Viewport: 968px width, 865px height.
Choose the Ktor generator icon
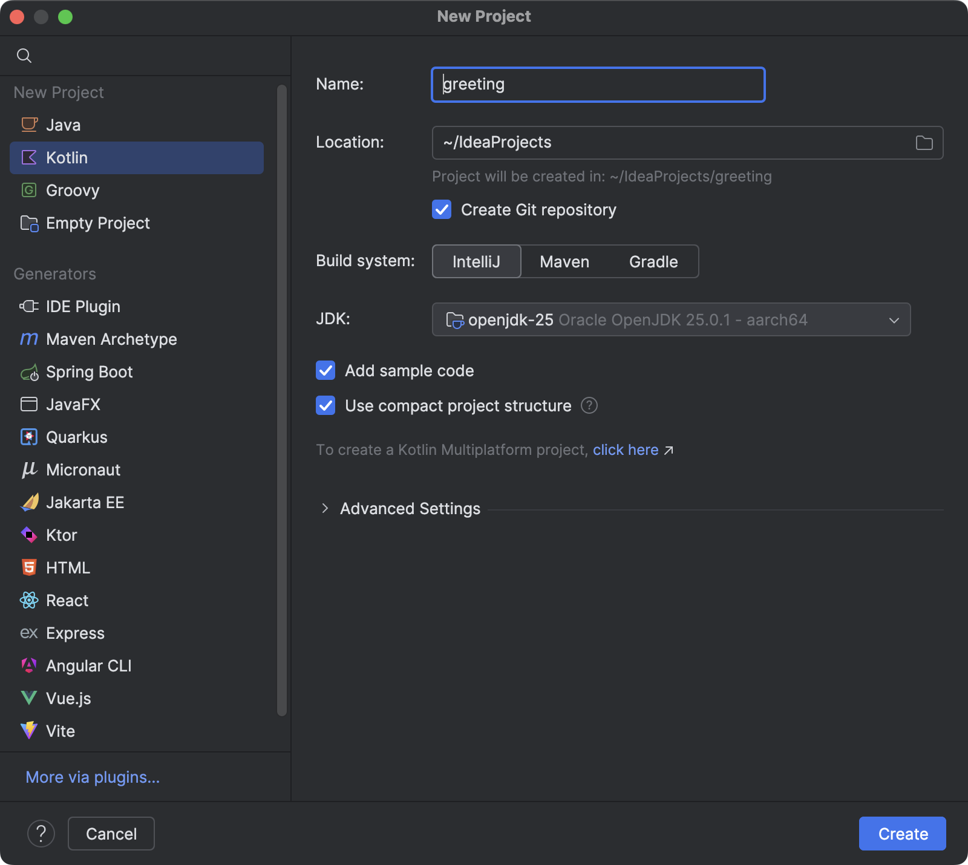[x=29, y=535]
